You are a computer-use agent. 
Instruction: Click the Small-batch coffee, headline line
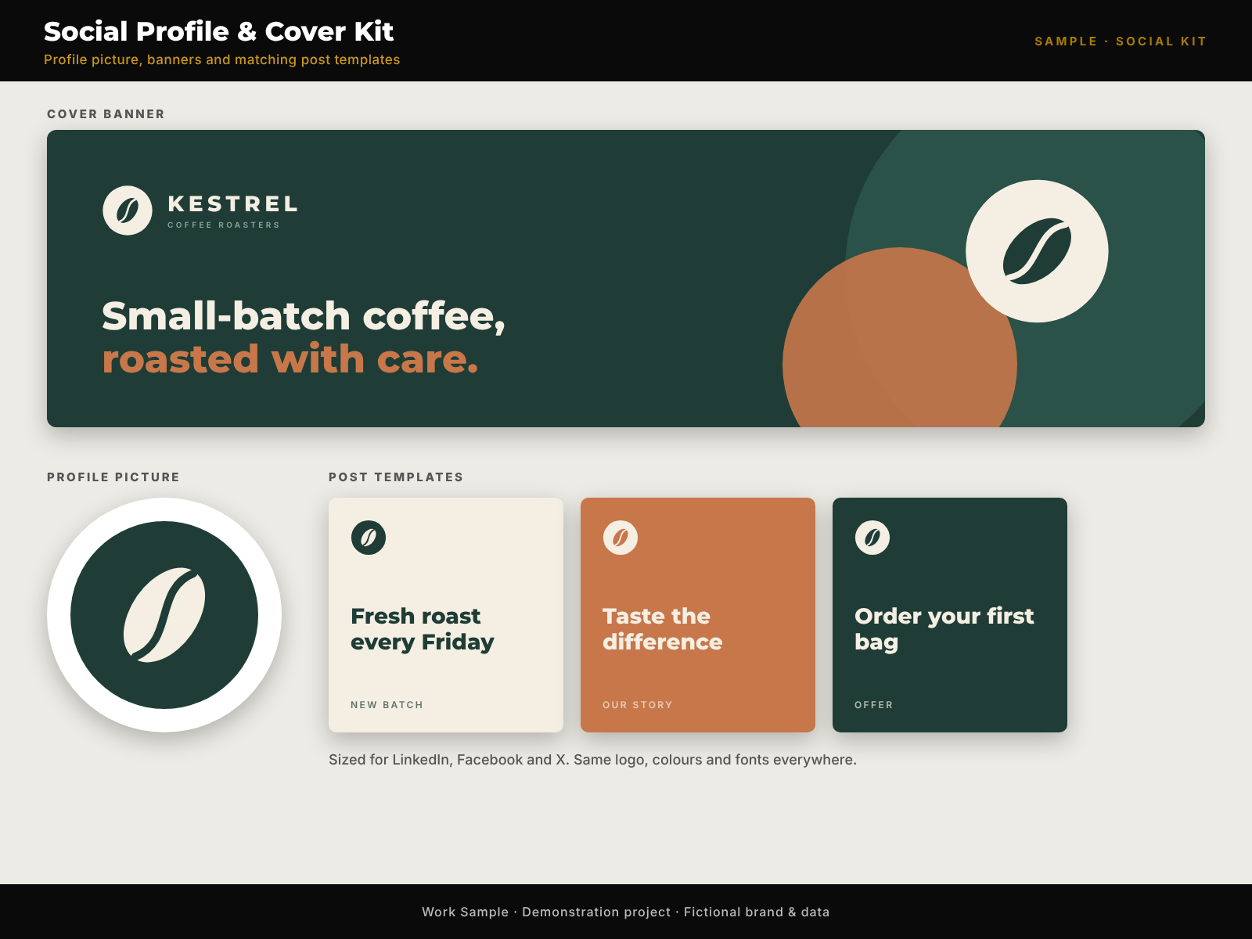(x=304, y=317)
